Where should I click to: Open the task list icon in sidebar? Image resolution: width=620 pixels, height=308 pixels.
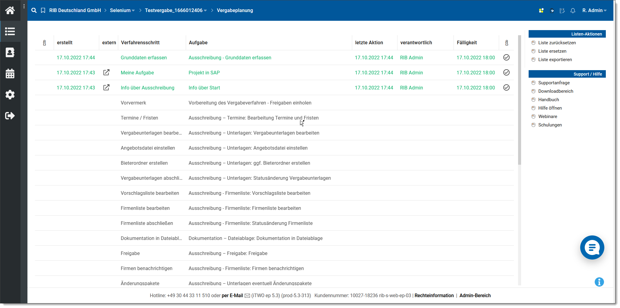tap(10, 31)
